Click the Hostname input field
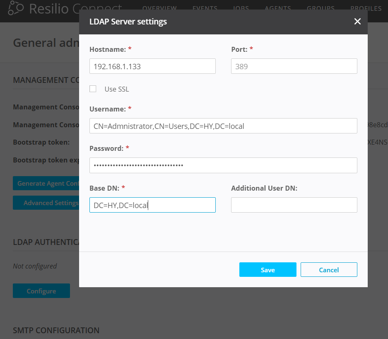This screenshot has width=388, height=339. 152,66
